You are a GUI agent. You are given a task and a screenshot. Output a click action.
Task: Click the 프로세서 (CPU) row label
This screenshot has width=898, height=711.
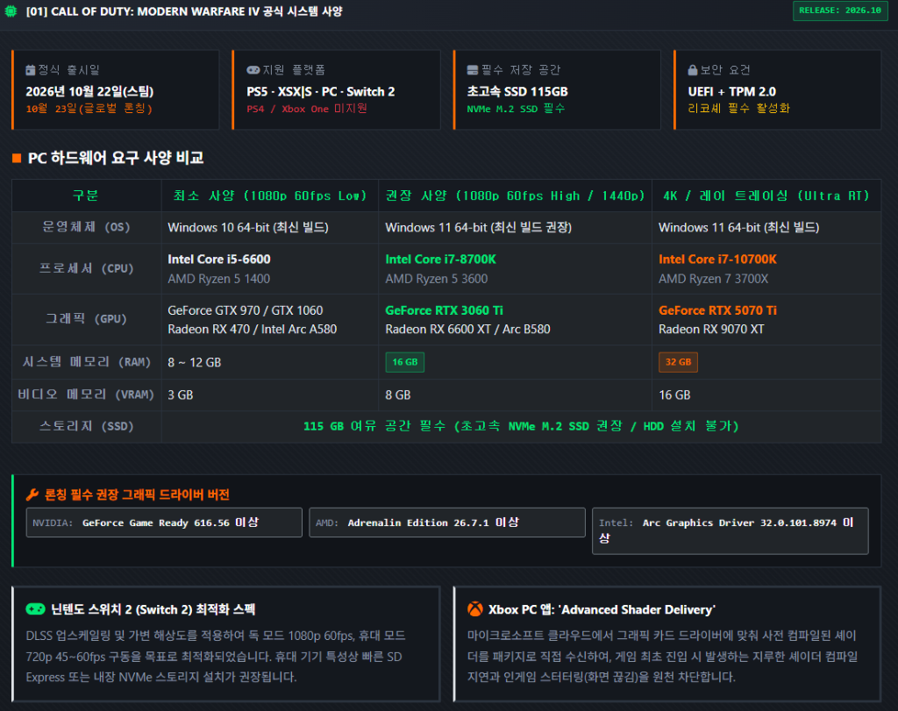coord(86,268)
